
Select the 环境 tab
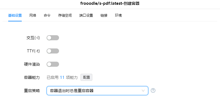[x=118, y=15]
